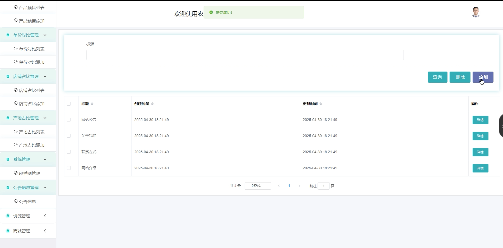Click the 单价对比管理 menu icon
Image resolution: width=503 pixels, height=248 pixels.
click(8, 35)
